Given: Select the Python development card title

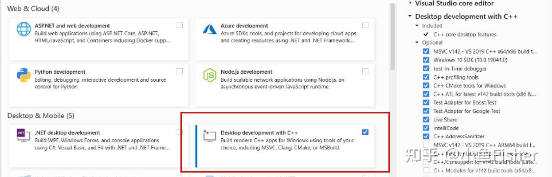Looking at the screenshot, I should (60, 72).
